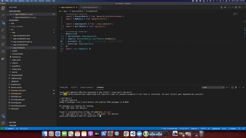Open the Accounts icon in activity bar
The image size is (246, 138).
(3, 116)
